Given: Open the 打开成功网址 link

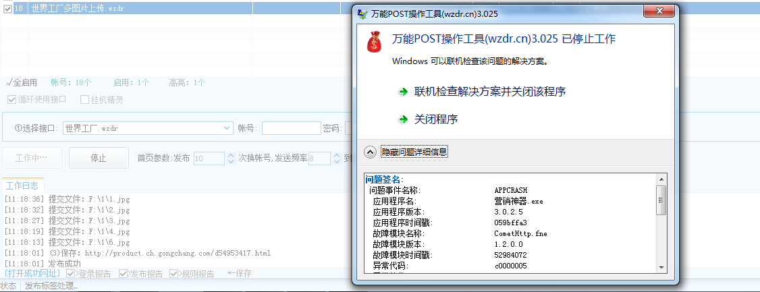Looking at the screenshot, I should [32, 274].
